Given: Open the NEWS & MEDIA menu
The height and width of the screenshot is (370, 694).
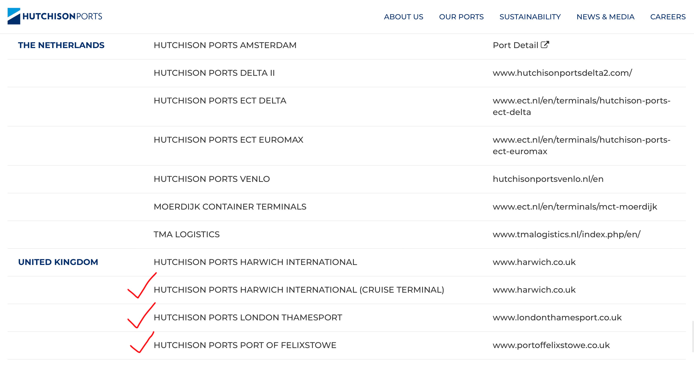Looking at the screenshot, I should coord(605,17).
